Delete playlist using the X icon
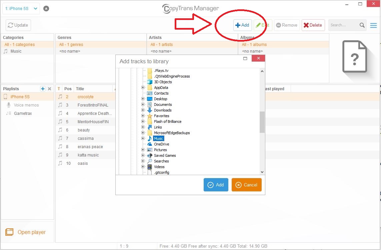381x250 pixels. pyautogui.click(x=50, y=89)
